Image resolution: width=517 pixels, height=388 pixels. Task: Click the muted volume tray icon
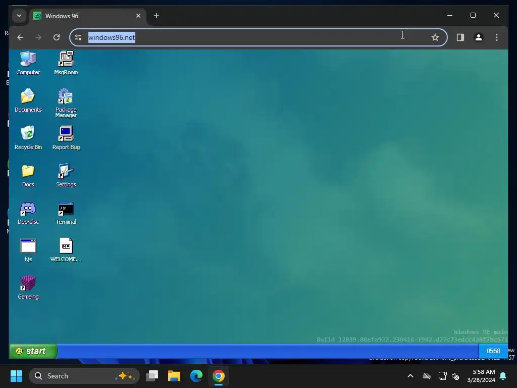[x=456, y=376]
